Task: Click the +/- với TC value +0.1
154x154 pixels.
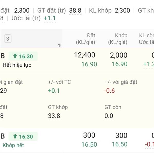Action: coord(54,91)
